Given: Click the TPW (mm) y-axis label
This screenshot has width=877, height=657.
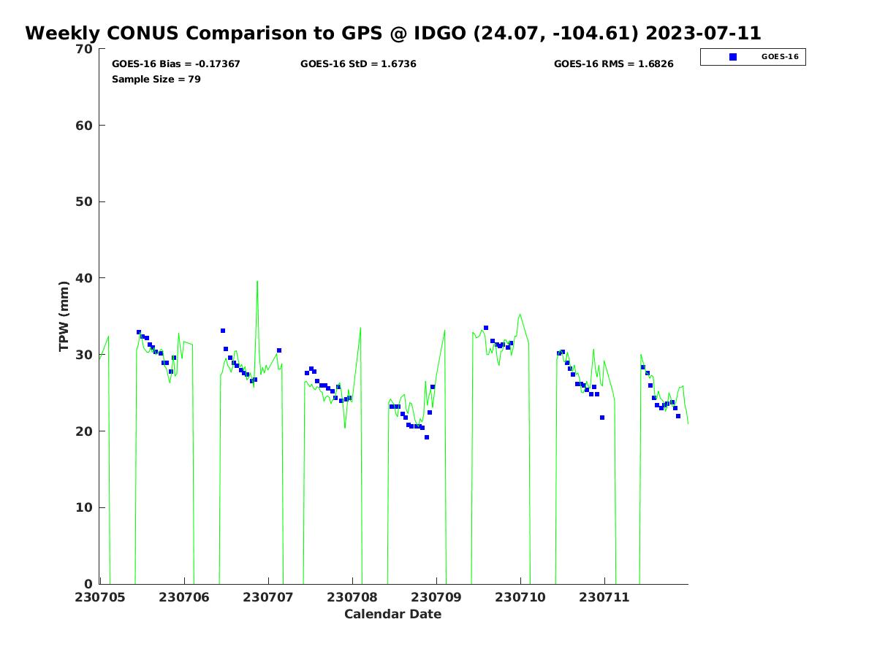Looking at the screenshot, I should point(64,316).
